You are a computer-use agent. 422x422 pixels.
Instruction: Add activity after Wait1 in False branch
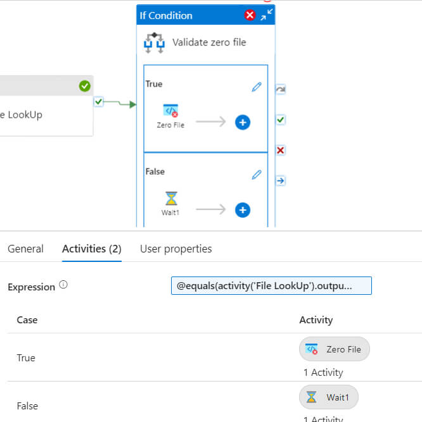coord(243,210)
